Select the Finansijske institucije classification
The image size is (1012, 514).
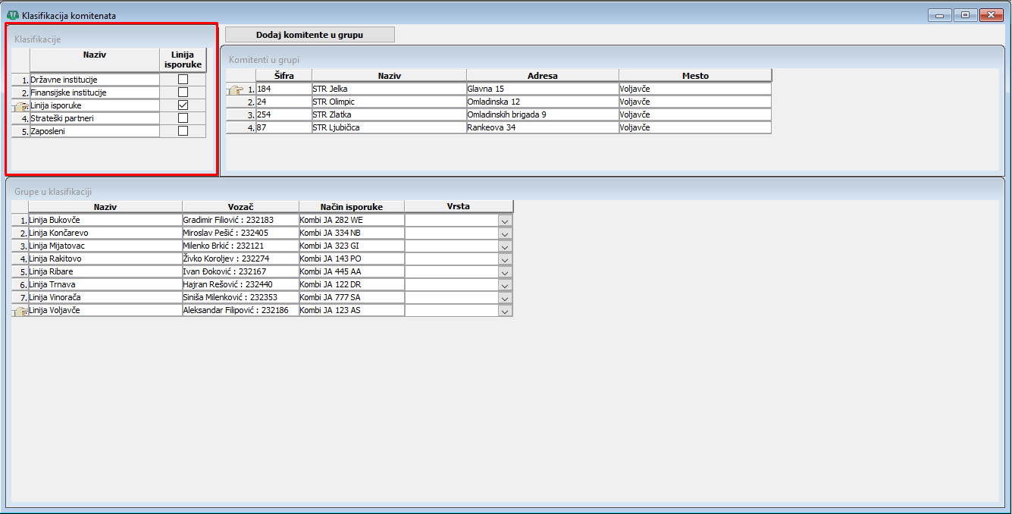[94, 92]
